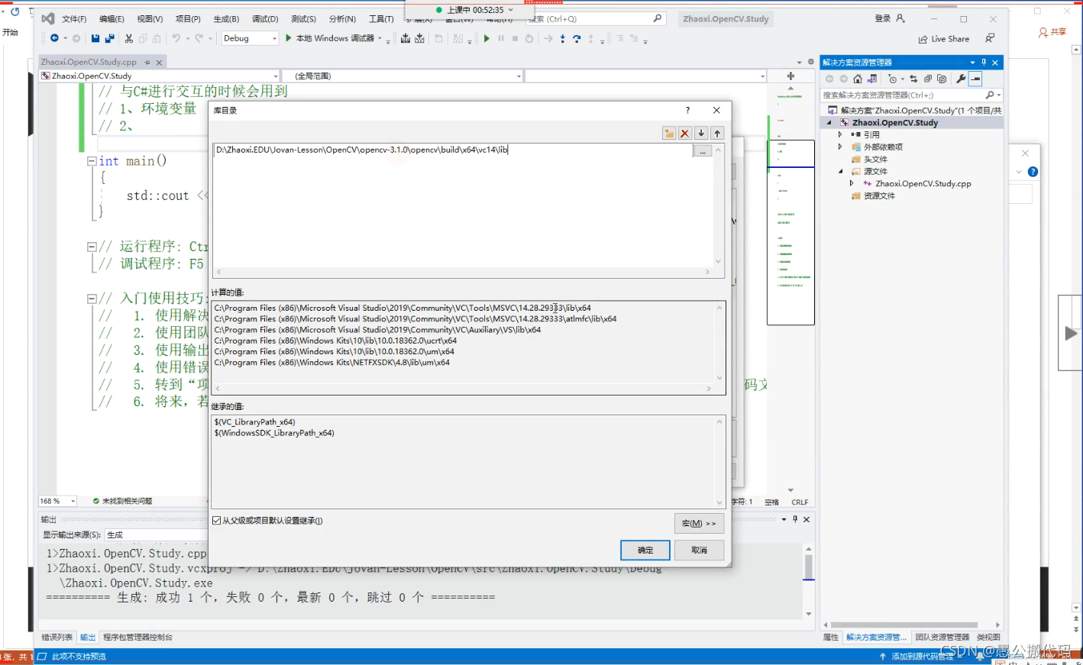
Task: Collapse the Zhaoxi.OpenCV.Study project node
Action: point(829,122)
